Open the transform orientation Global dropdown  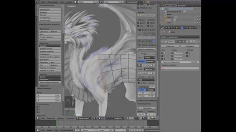coord(119,118)
